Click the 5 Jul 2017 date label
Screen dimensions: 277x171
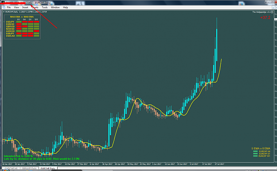point(194,164)
